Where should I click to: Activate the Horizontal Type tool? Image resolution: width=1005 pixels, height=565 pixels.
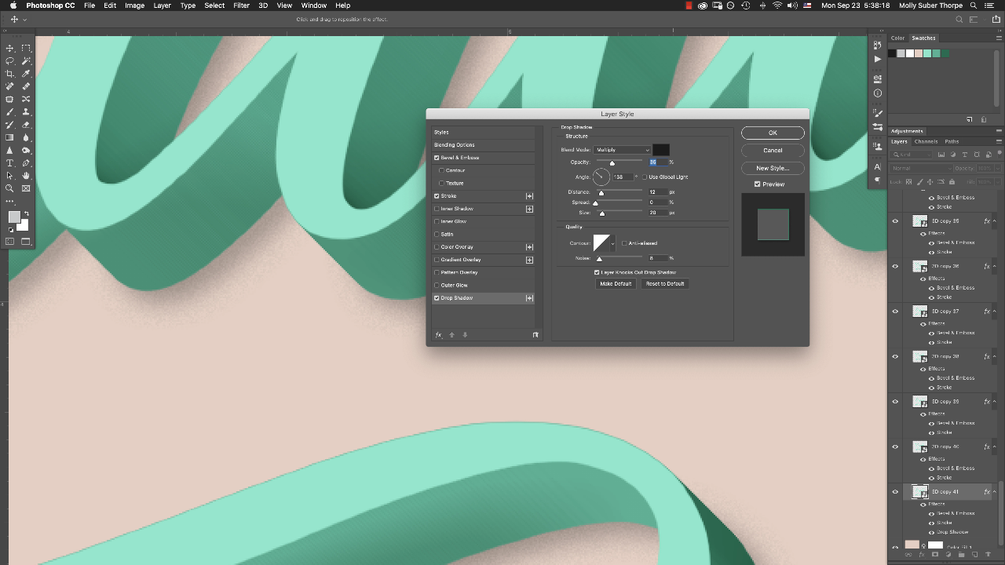pyautogui.click(x=10, y=163)
